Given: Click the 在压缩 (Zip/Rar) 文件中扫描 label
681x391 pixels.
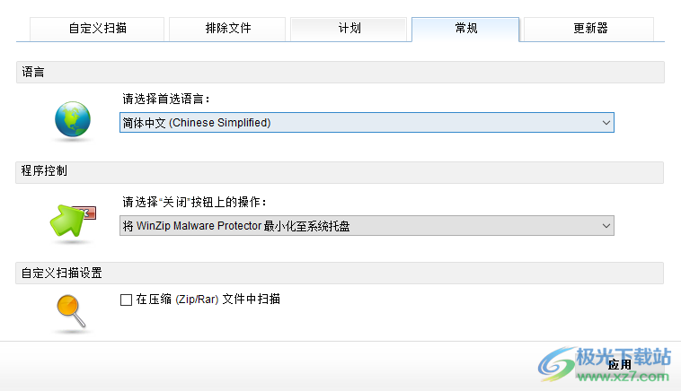Looking at the screenshot, I should 208,300.
